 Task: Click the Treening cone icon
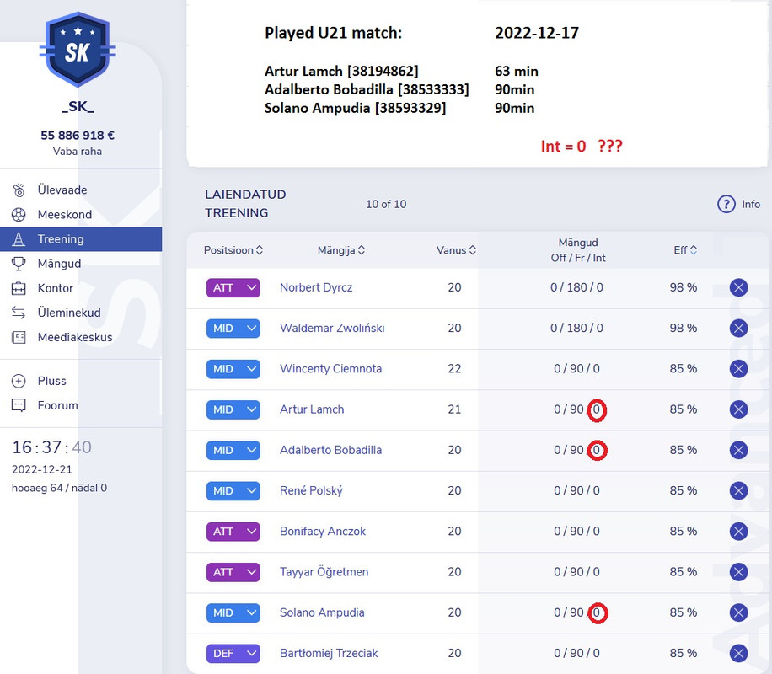click(x=19, y=239)
